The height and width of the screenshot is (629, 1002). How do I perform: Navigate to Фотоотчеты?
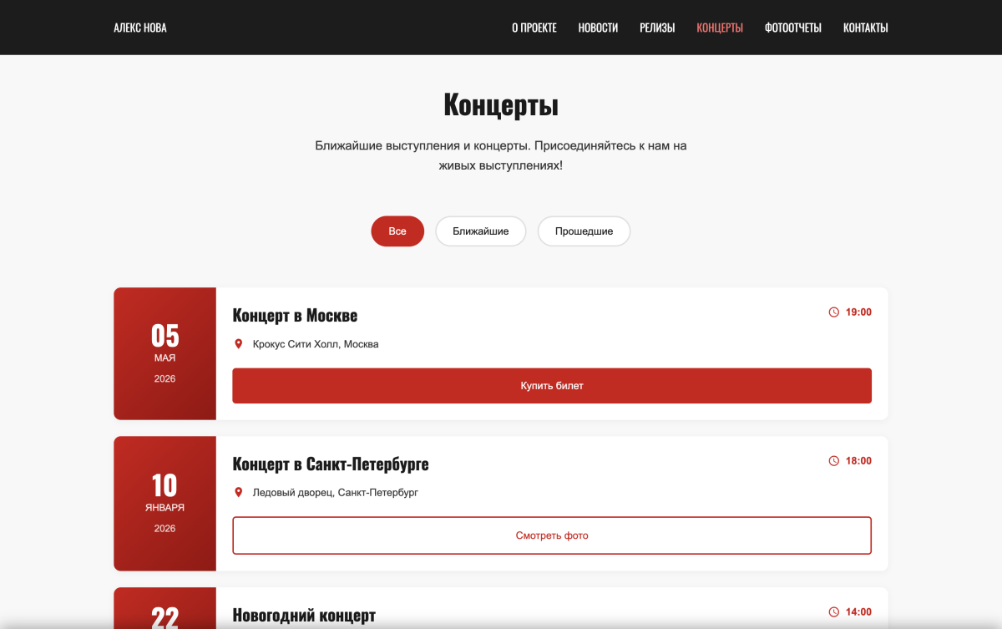[792, 28]
